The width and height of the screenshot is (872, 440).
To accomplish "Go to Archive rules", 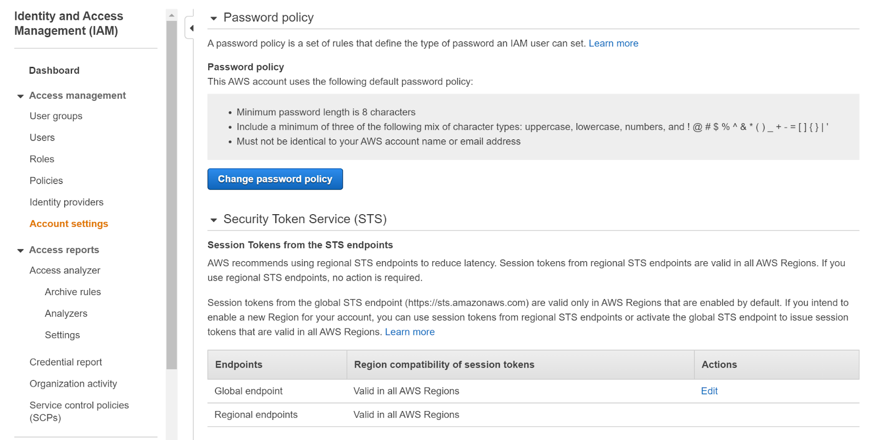I will pyautogui.click(x=72, y=292).
